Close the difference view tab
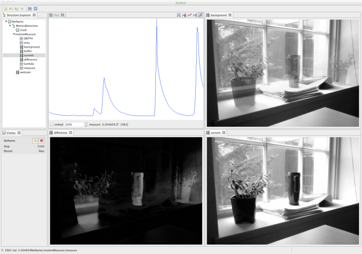This screenshot has width=362, height=254. (71, 132)
